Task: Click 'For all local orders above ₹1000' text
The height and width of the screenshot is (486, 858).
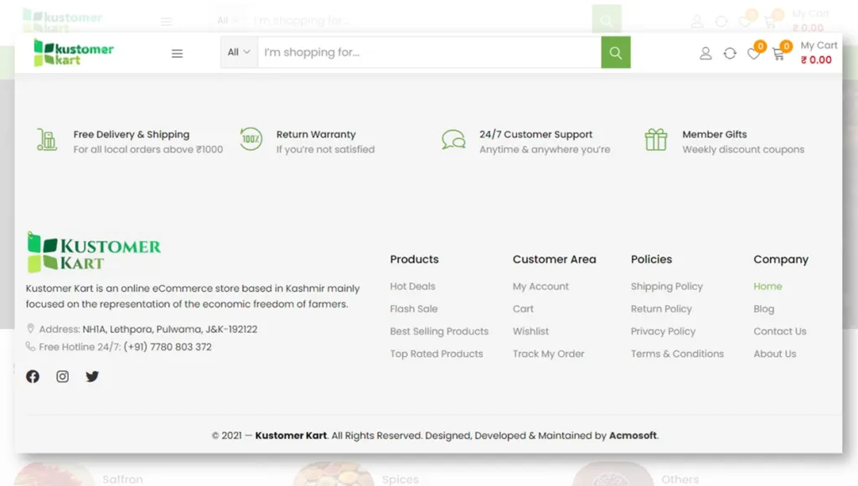Action: pyautogui.click(x=148, y=149)
